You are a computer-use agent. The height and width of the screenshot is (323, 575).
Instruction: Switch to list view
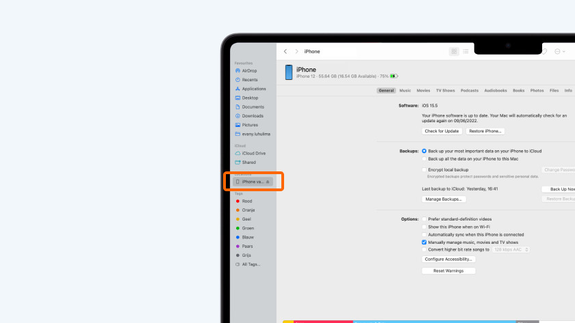(465, 52)
